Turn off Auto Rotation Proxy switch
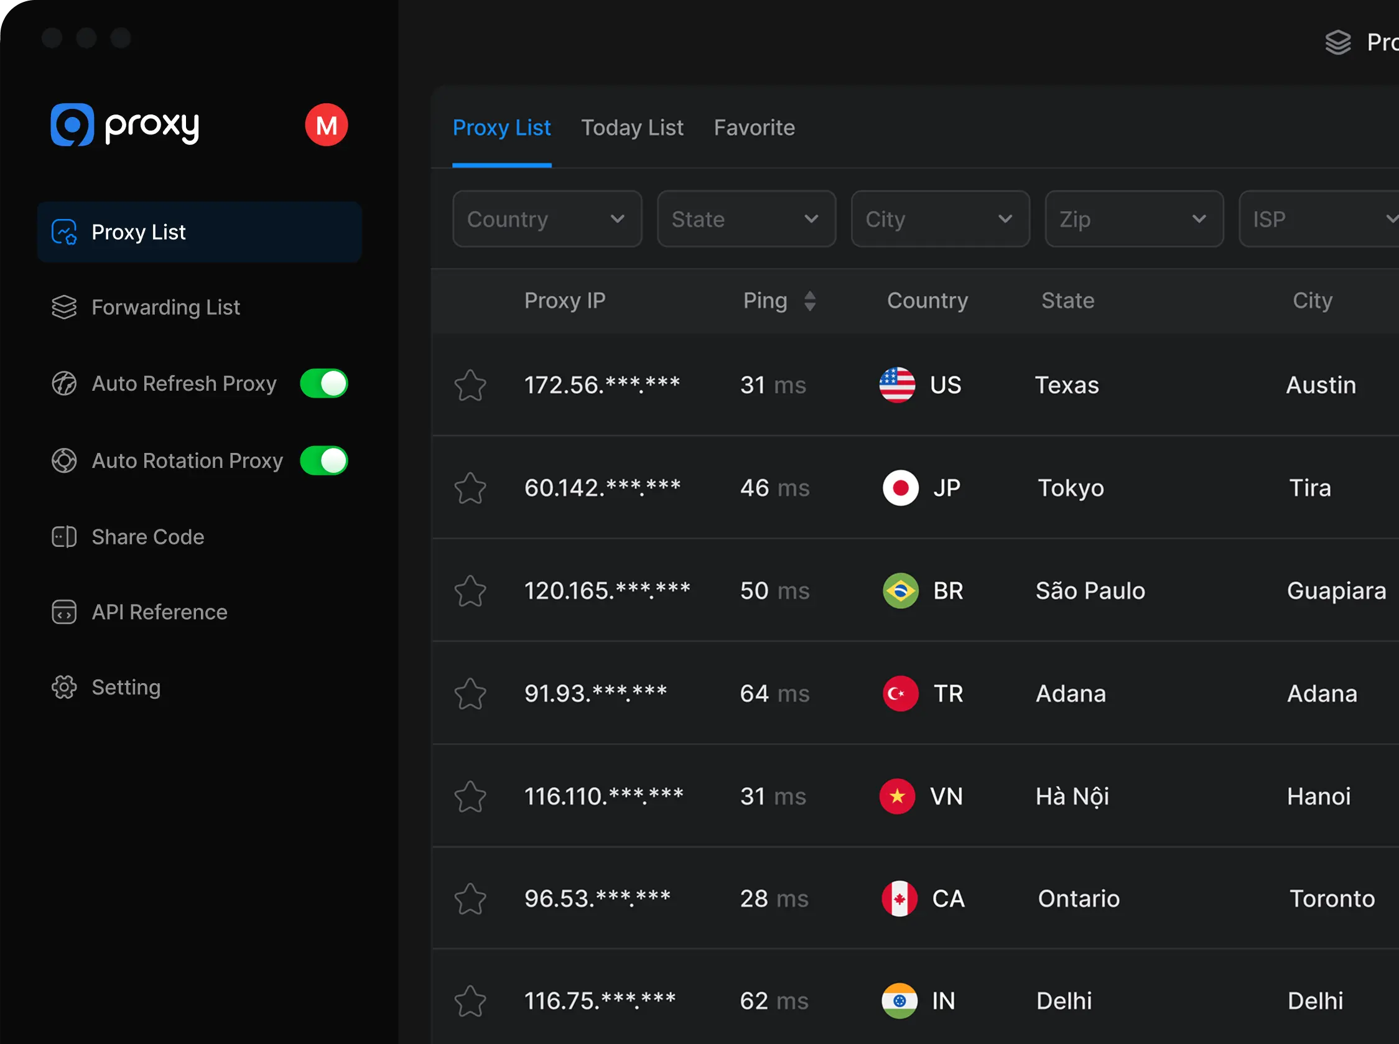The height and width of the screenshot is (1044, 1399). [323, 460]
